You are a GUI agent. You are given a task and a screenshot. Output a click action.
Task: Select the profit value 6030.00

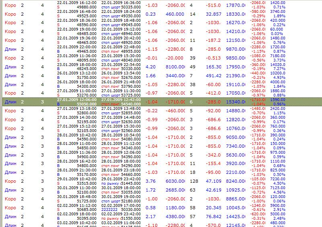[x=175, y=182]
